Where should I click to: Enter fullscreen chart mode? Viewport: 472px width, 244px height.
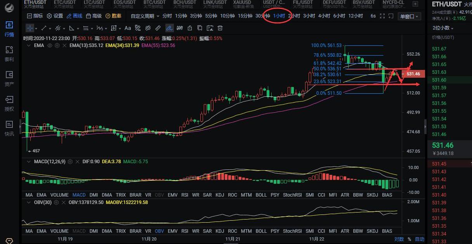(382, 16)
